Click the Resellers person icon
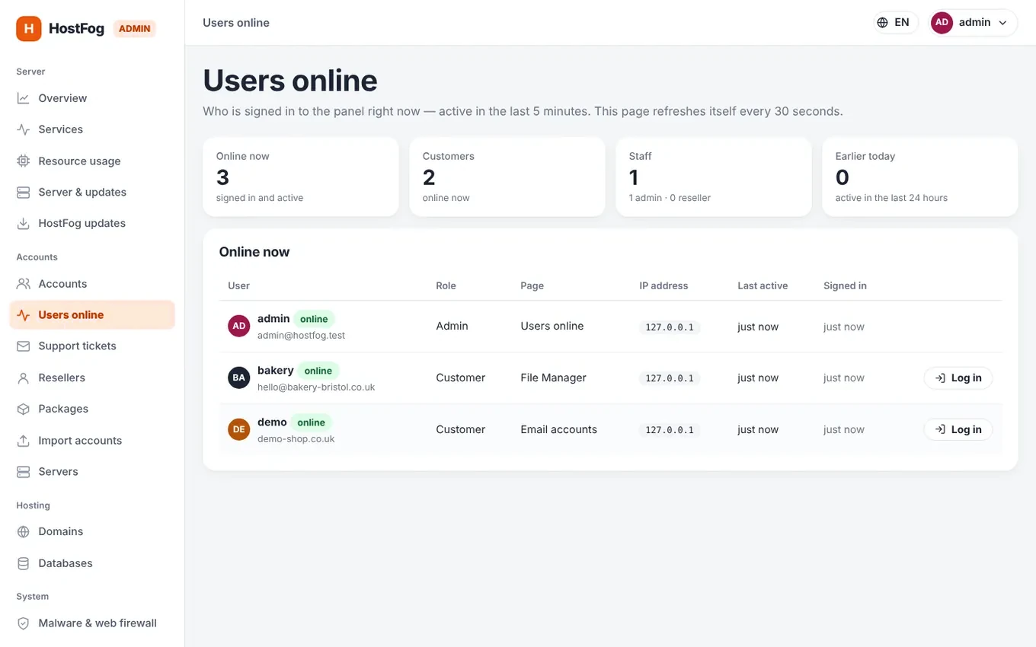Image resolution: width=1036 pixels, height=647 pixels. tap(24, 378)
